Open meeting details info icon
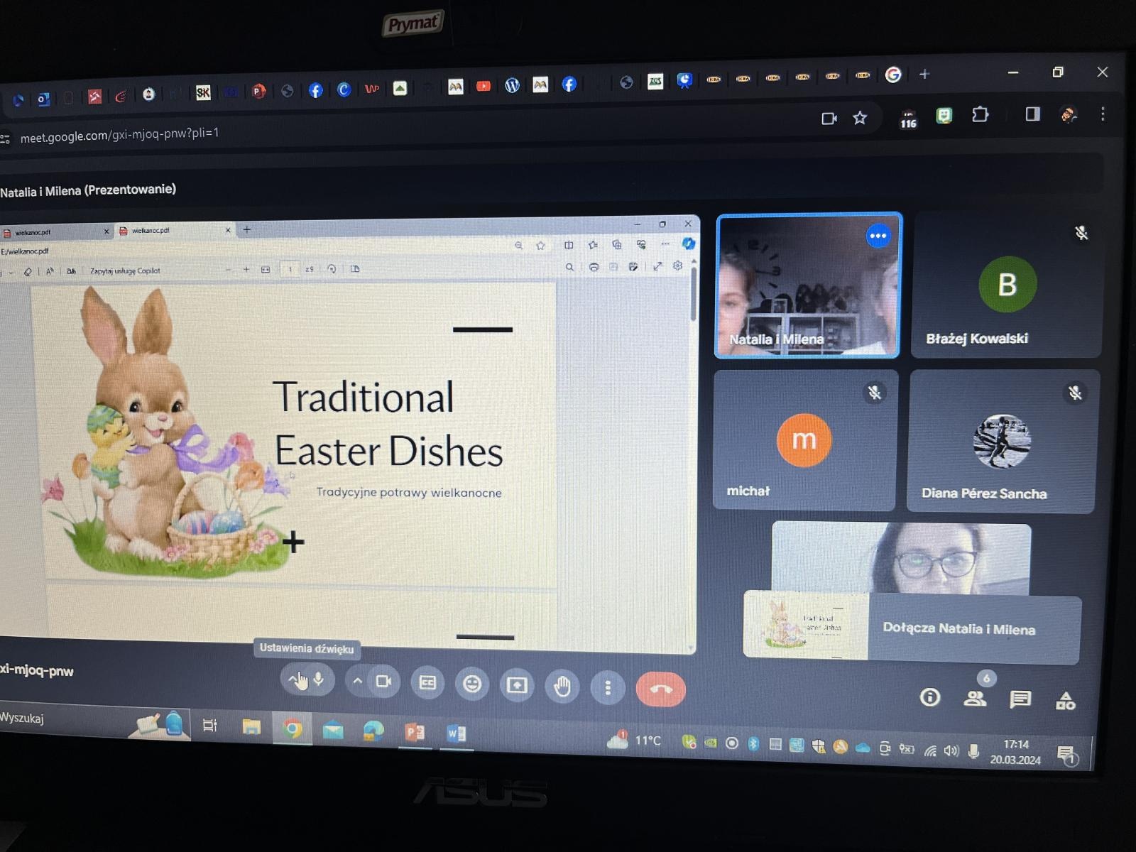 pos(930,698)
